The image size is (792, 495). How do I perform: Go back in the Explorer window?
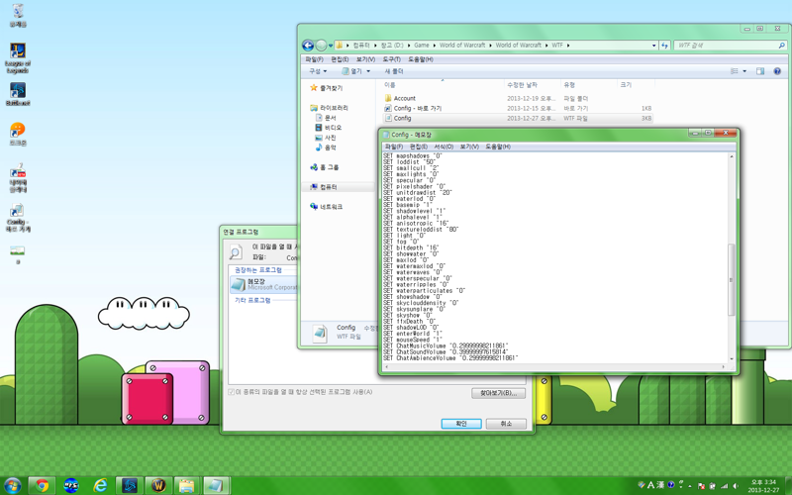[308, 46]
